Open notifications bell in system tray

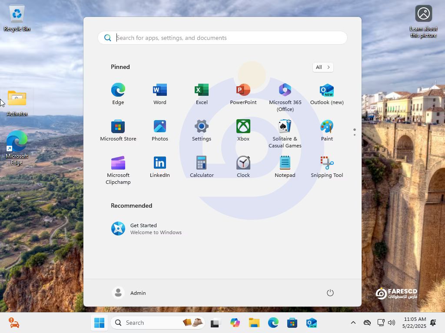[x=433, y=323]
